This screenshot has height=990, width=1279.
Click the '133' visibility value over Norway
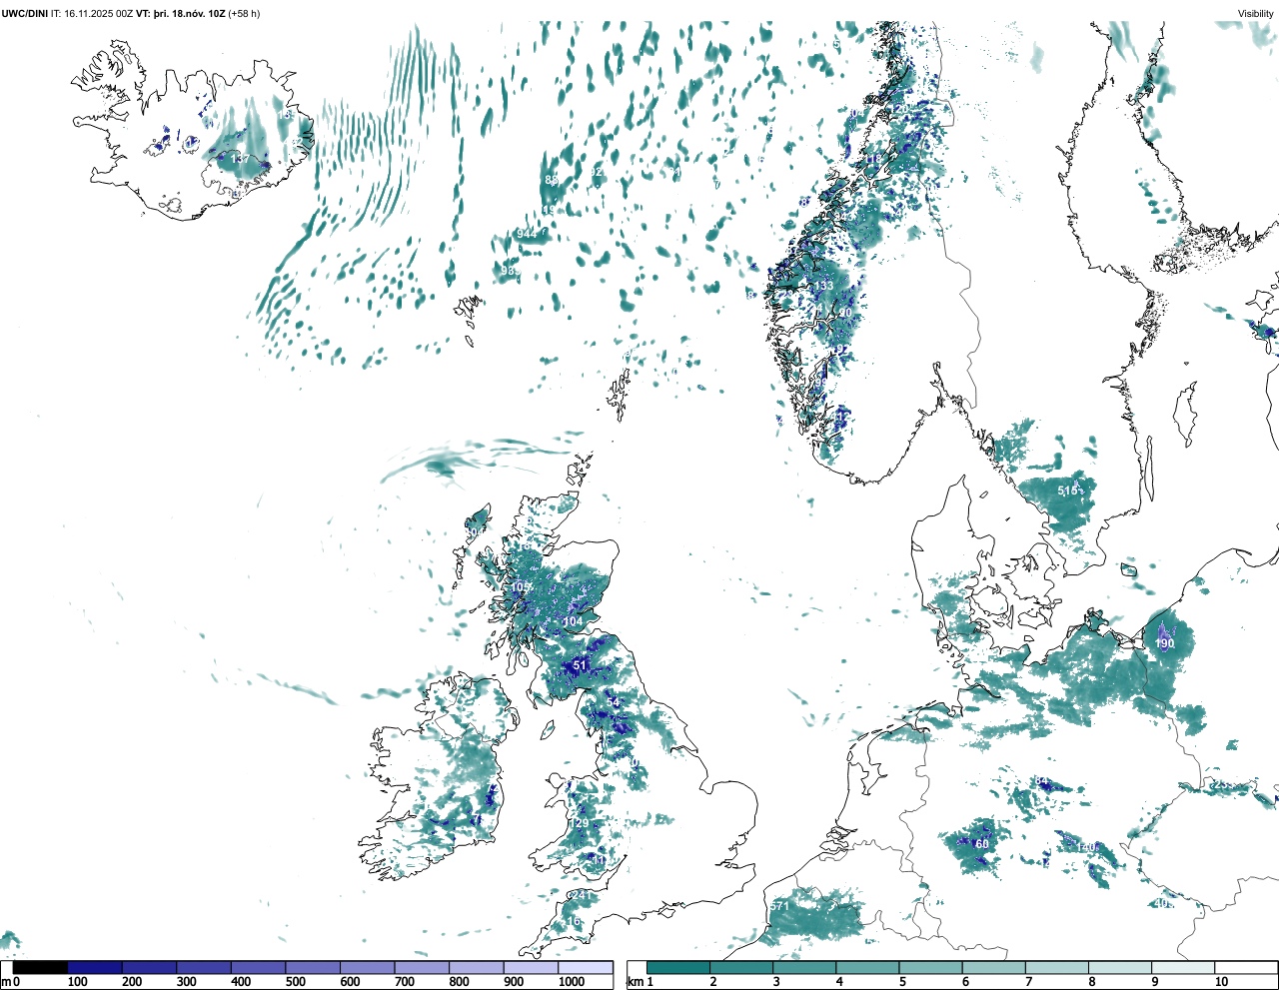point(823,286)
